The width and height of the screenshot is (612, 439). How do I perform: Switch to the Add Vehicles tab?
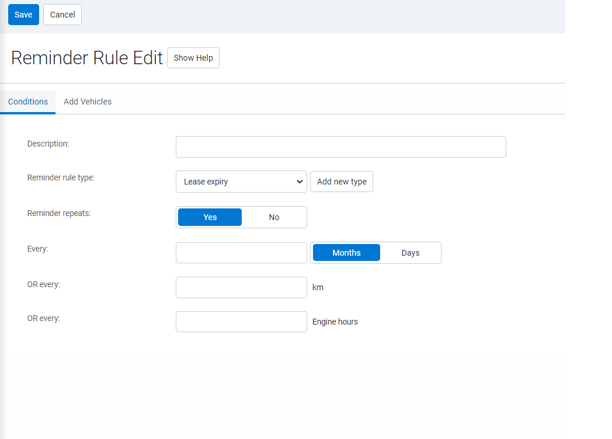tap(88, 102)
